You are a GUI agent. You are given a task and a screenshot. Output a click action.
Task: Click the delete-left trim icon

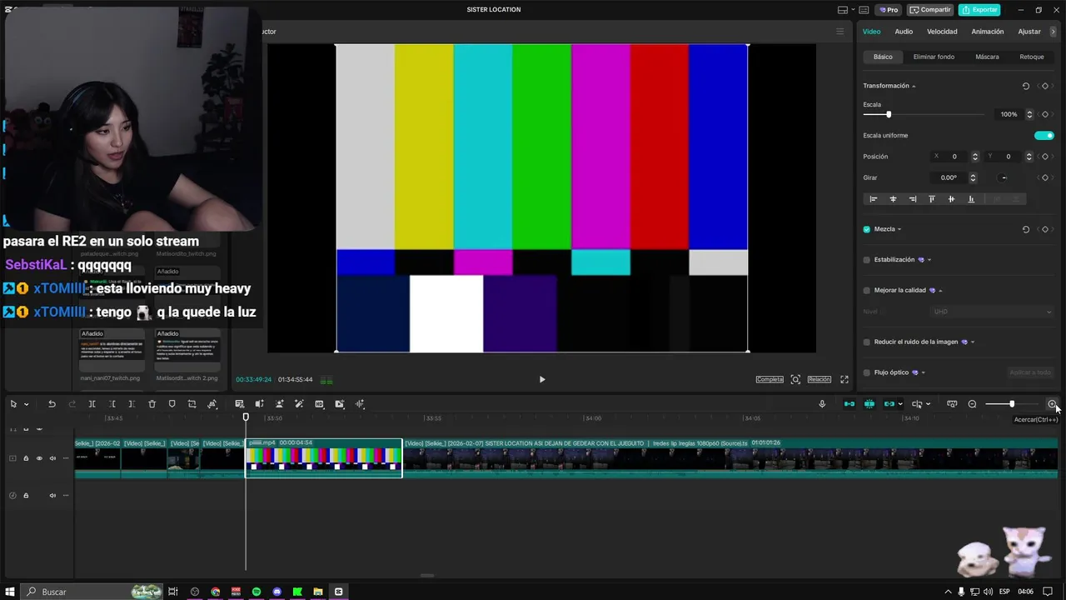coord(112,404)
